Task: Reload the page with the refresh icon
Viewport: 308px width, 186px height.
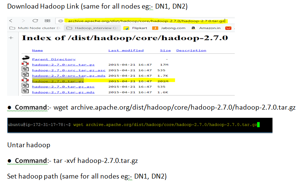Action: click(x=35, y=21)
